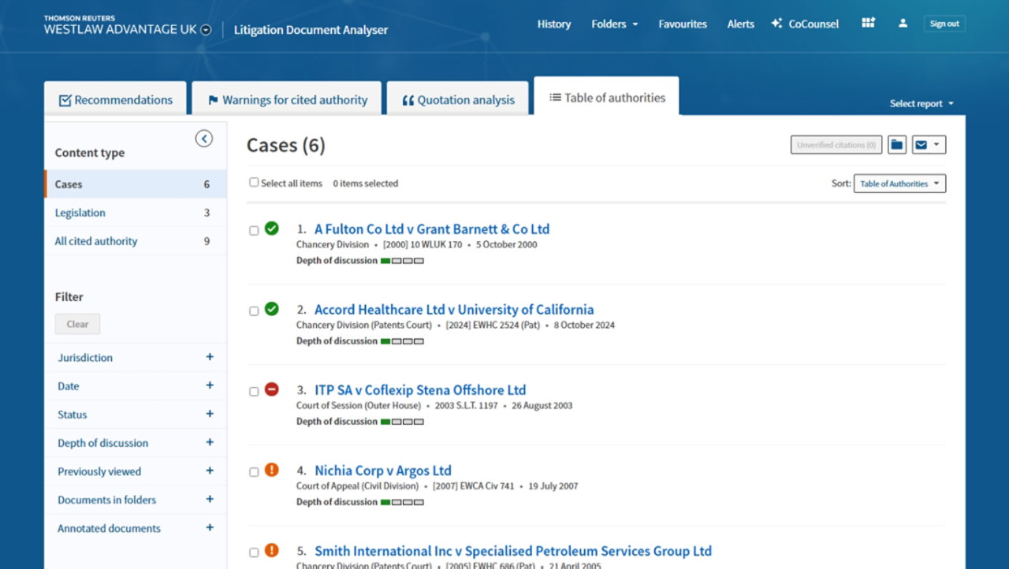Viewport: 1009px width, 569px height.
Task: Select checkbox for ITP SA v Coflexip
Action: click(x=254, y=392)
